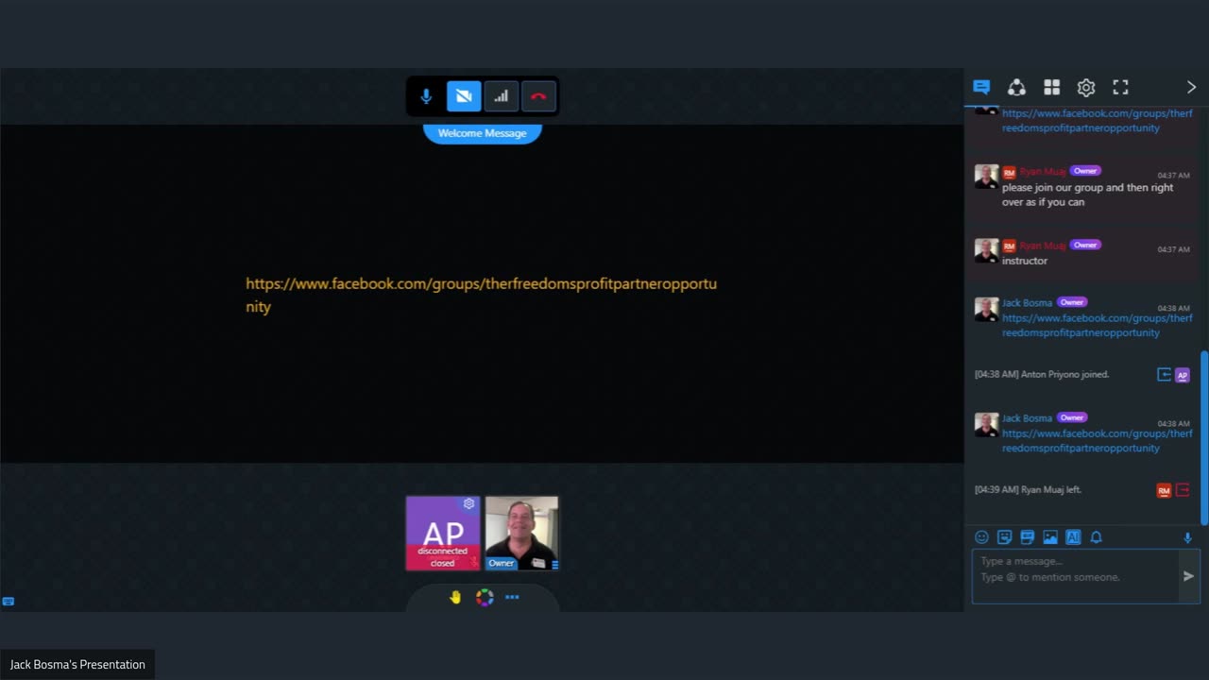Open the share connections panel tab
The width and height of the screenshot is (1209, 680).
click(x=1016, y=88)
